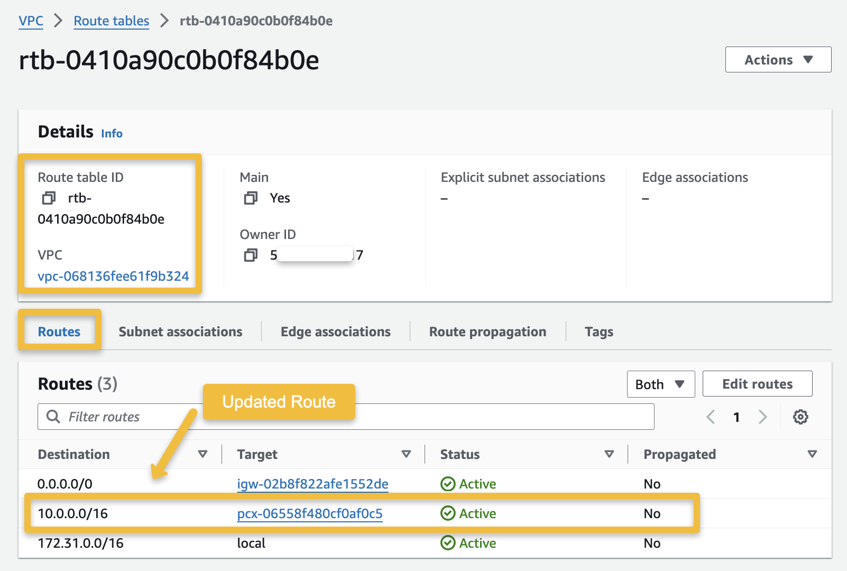Switch to the Route propagation tab

tap(487, 331)
